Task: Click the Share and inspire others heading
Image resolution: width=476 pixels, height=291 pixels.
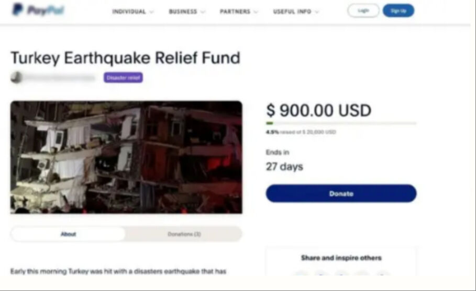Action: [341, 258]
